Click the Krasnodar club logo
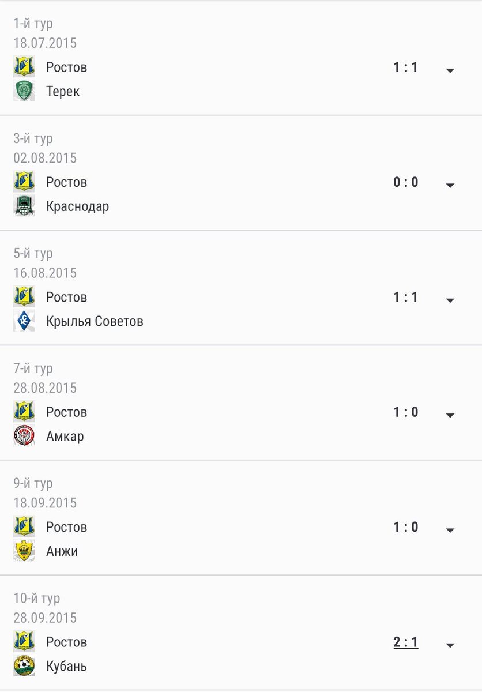Screen dimensions: 482x692 pos(24,206)
